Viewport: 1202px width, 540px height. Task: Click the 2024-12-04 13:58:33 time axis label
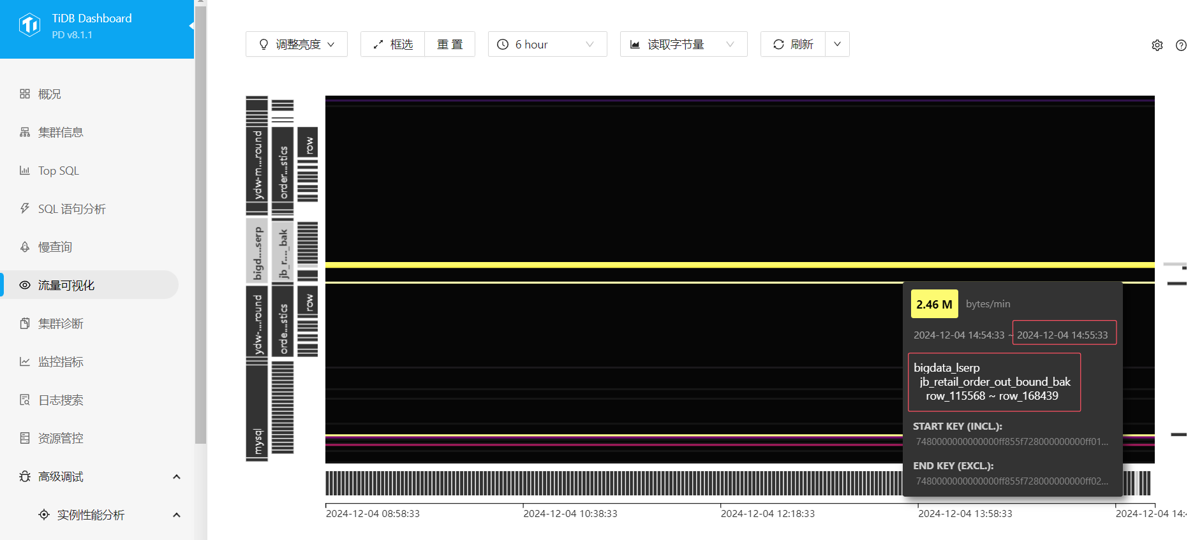[x=965, y=513]
